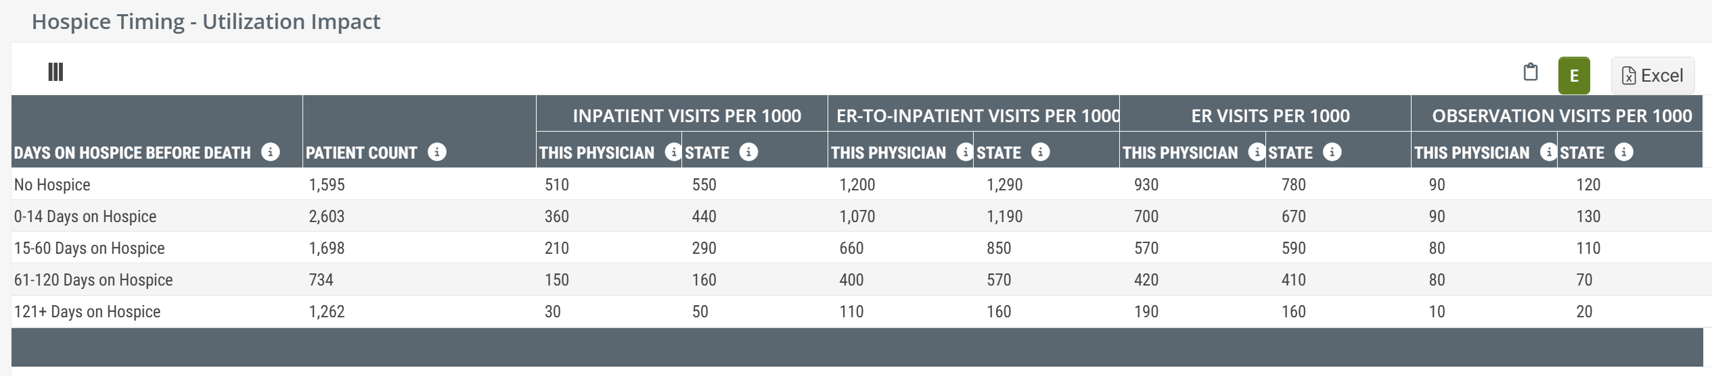Select the 121+ Days on Hospice row
The width and height of the screenshot is (1712, 376).
(x=87, y=311)
